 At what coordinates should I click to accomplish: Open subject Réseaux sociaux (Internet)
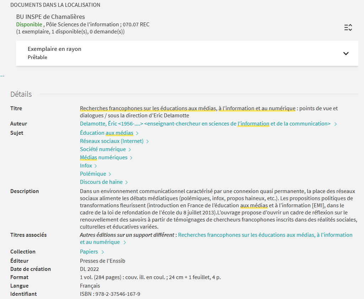[112, 141]
